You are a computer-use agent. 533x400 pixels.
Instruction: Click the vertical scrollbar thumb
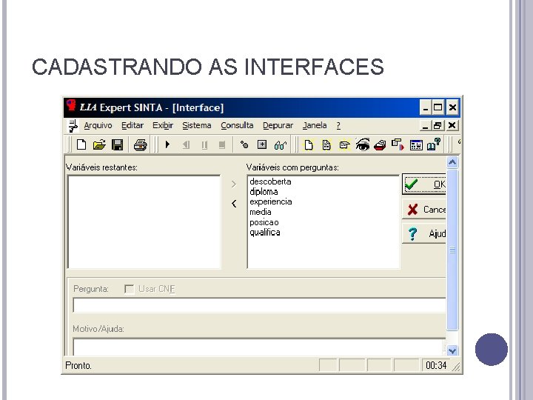452,250
